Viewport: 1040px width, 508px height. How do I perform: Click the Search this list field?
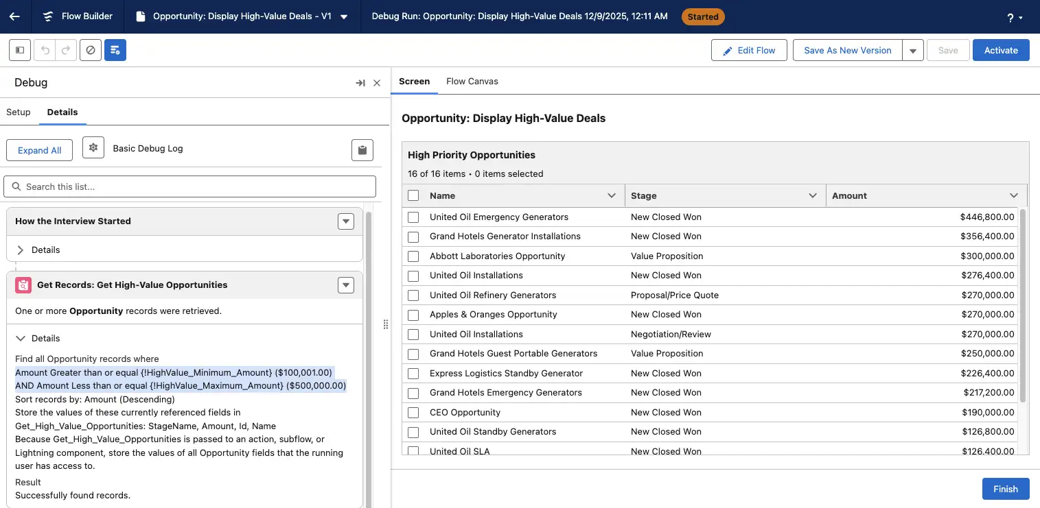[190, 186]
